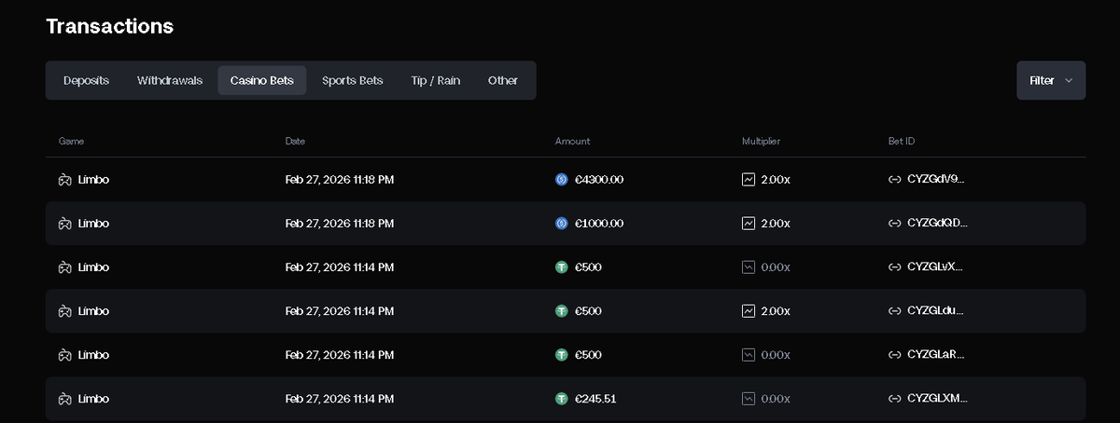Click the Transactions page heading

tap(110, 26)
